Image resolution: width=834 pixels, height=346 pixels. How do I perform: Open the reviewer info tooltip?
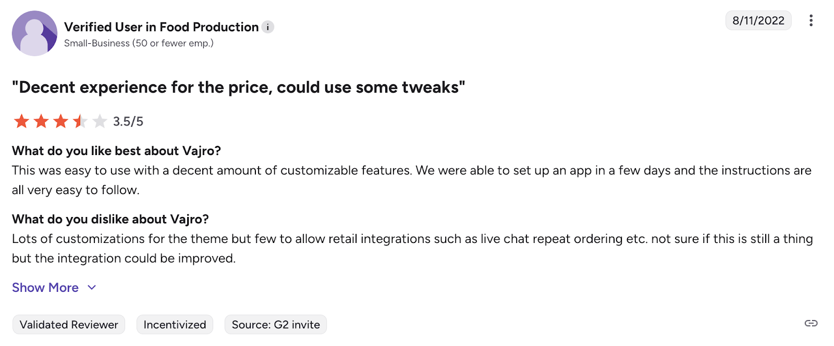(x=267, y=27)
